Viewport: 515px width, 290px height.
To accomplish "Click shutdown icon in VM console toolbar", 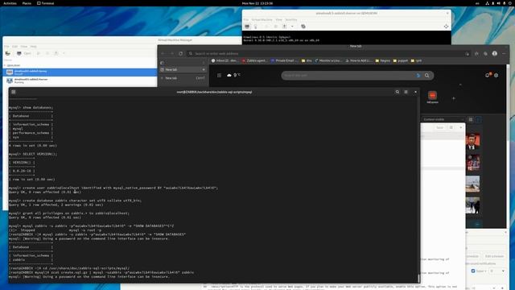I will click(x=284, y=27).
